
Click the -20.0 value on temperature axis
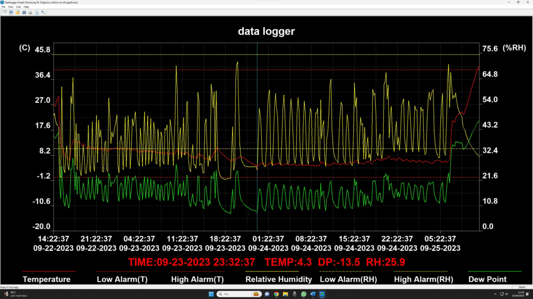[x=41, y=226]
